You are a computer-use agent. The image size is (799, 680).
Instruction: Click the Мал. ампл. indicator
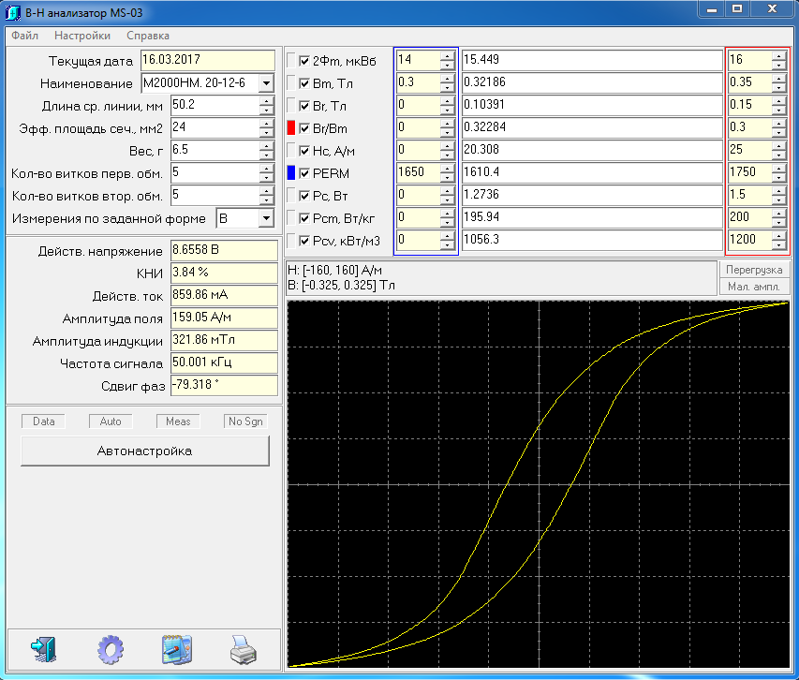pos(754,287)
